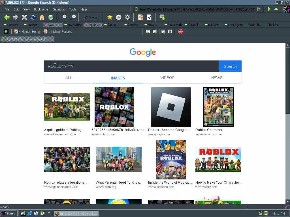290x217 pixels.
Task: Open bookmarks with the yellow star icon
Action: click(110, 17)
